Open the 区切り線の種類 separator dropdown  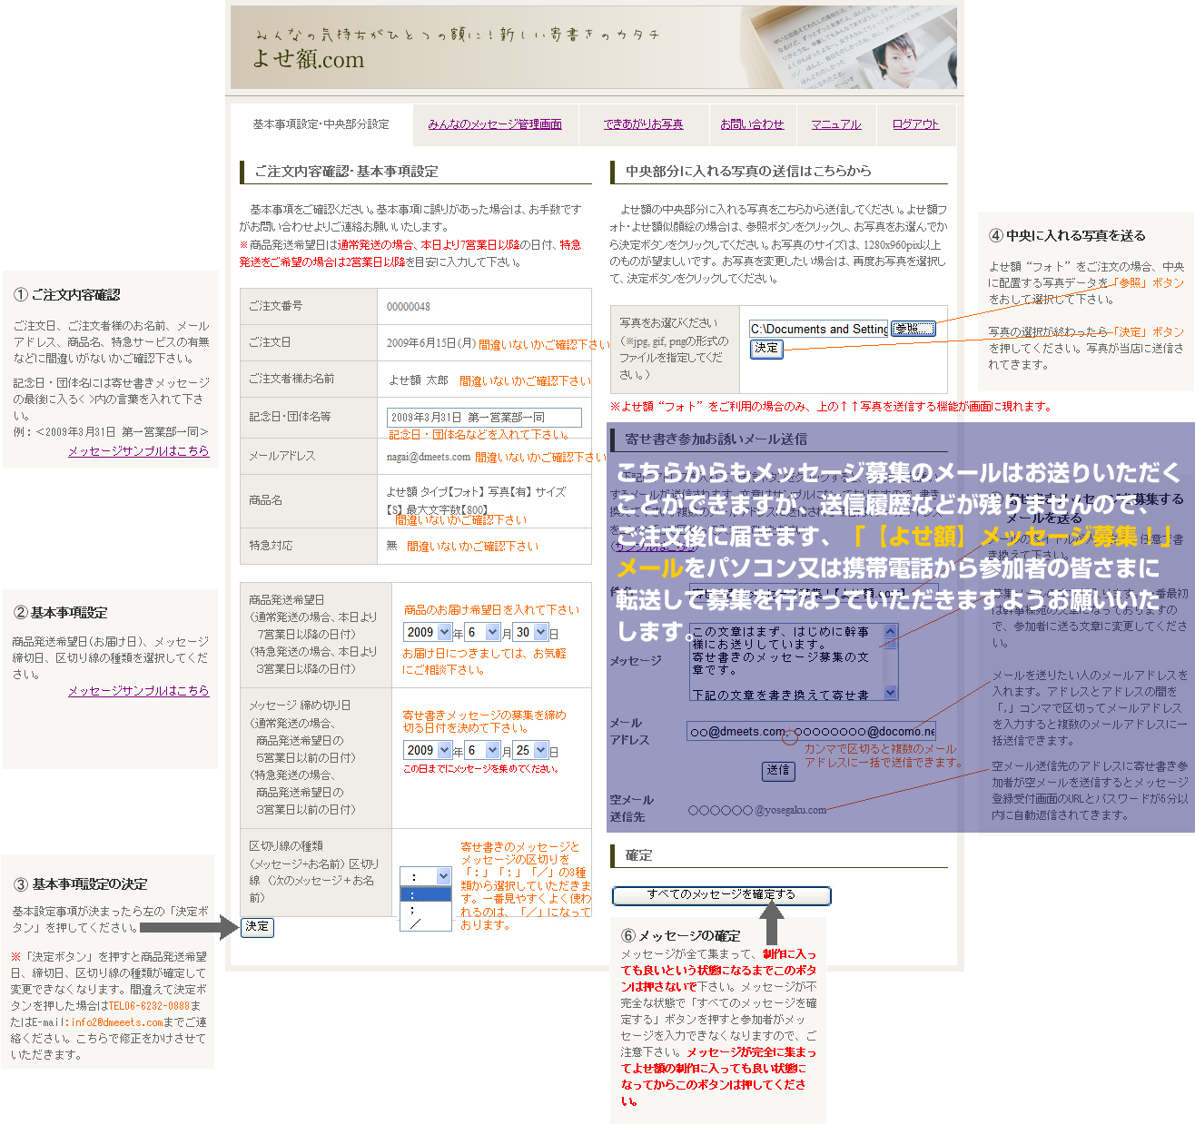(425, 876)
